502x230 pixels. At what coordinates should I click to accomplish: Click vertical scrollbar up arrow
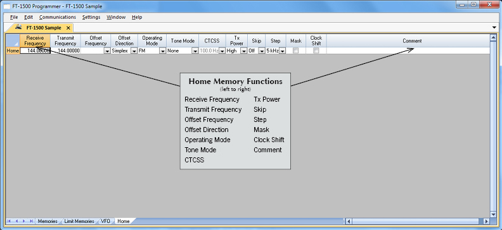(x=493, y=38)
